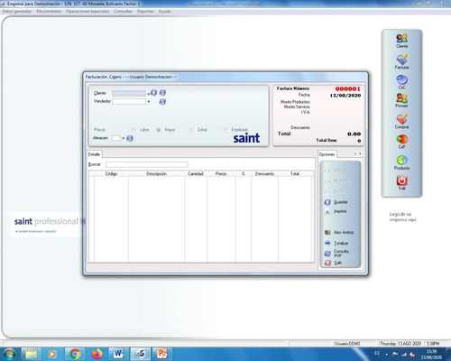Open the Consultas menu

pos(124,11)
